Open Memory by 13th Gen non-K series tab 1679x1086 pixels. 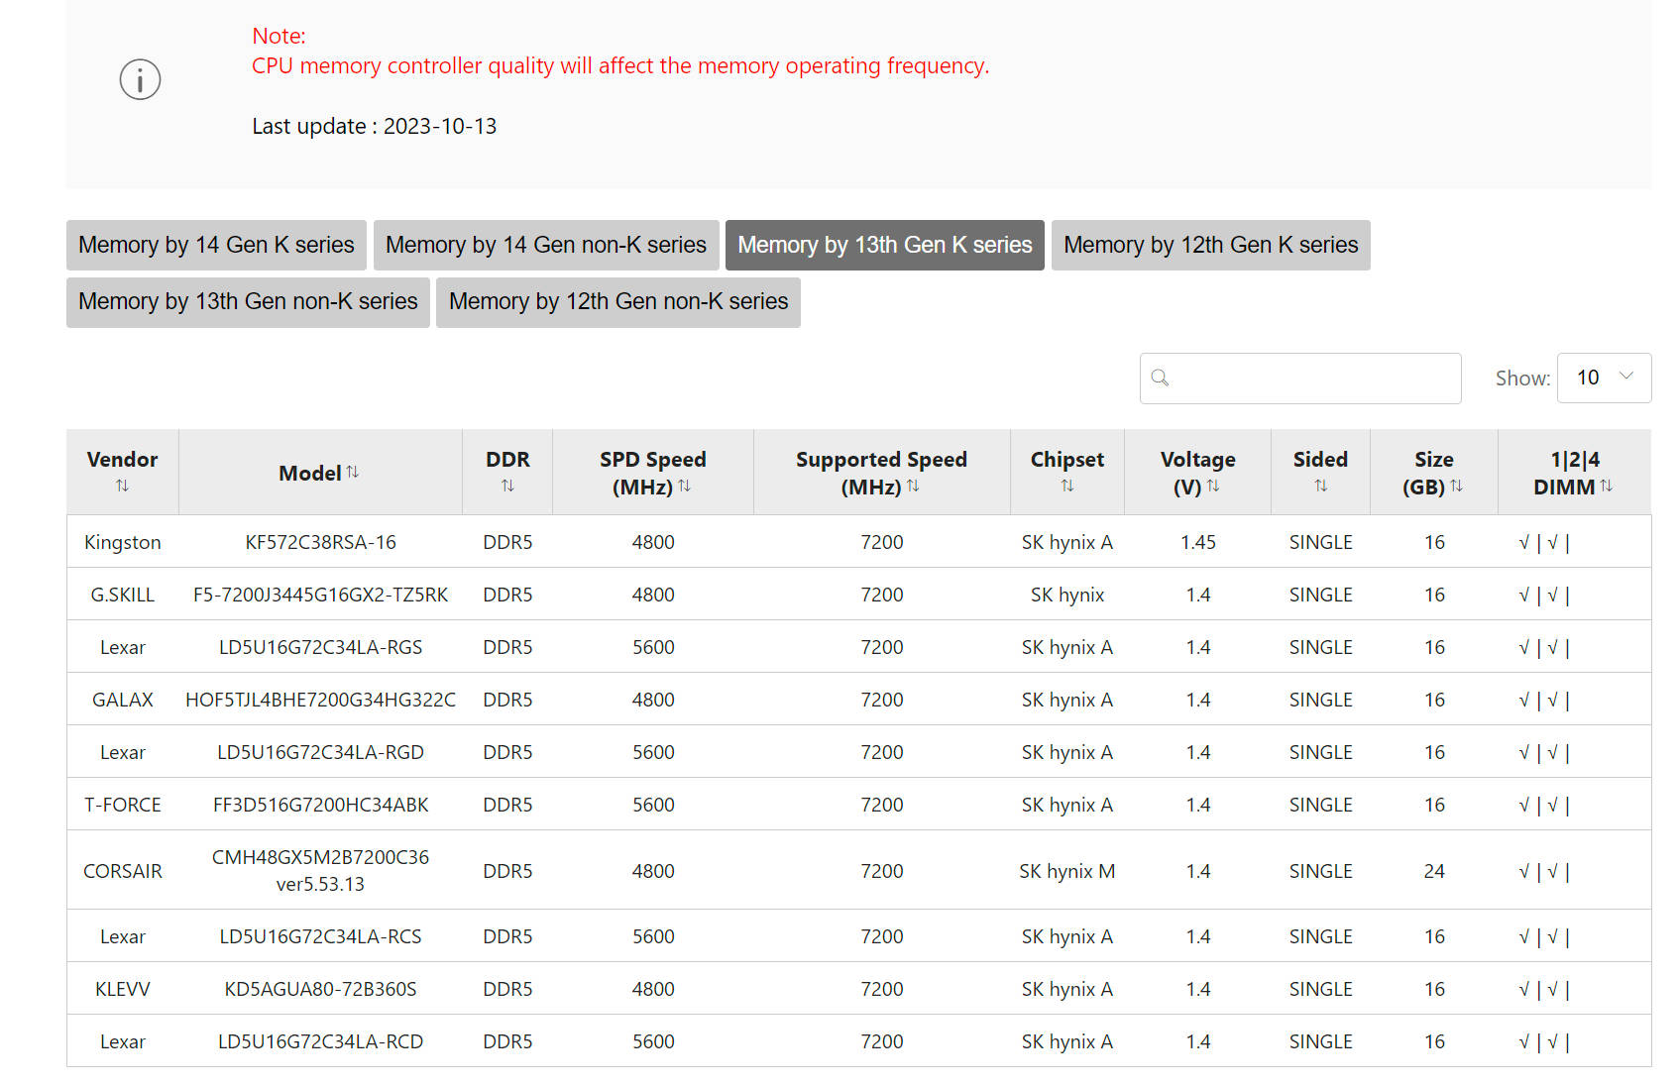[248, 301]
